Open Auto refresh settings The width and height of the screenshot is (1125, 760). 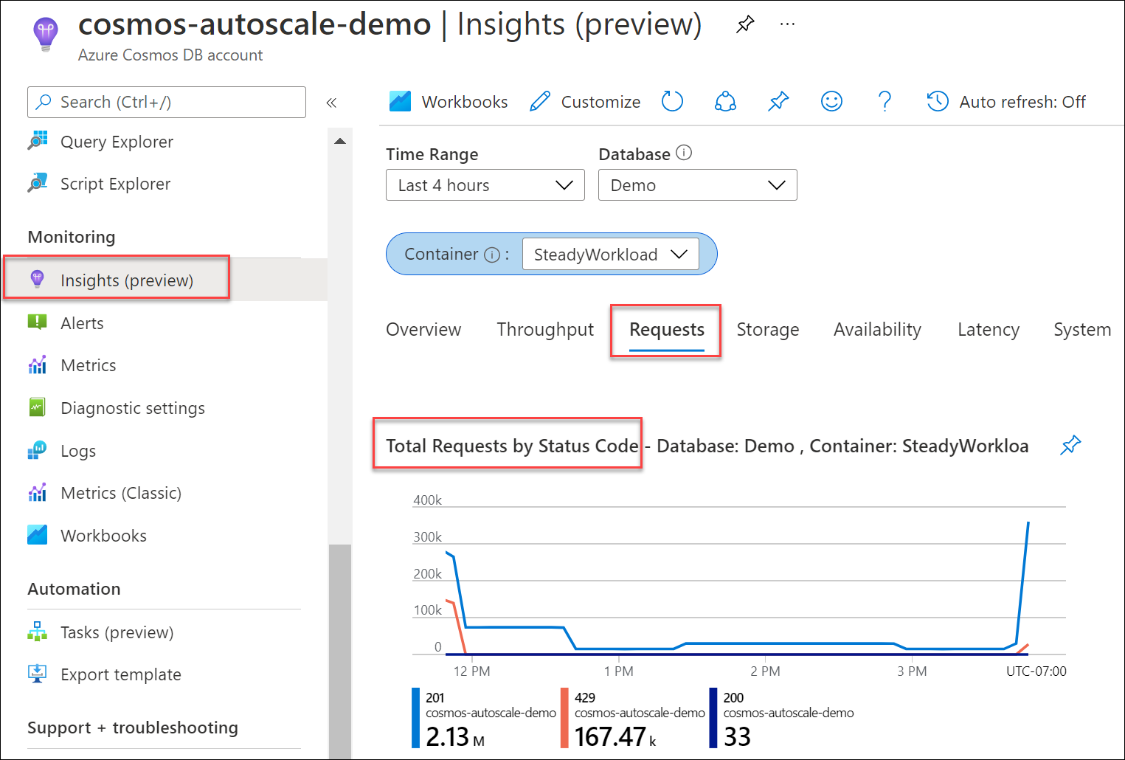coord(1006,102)
